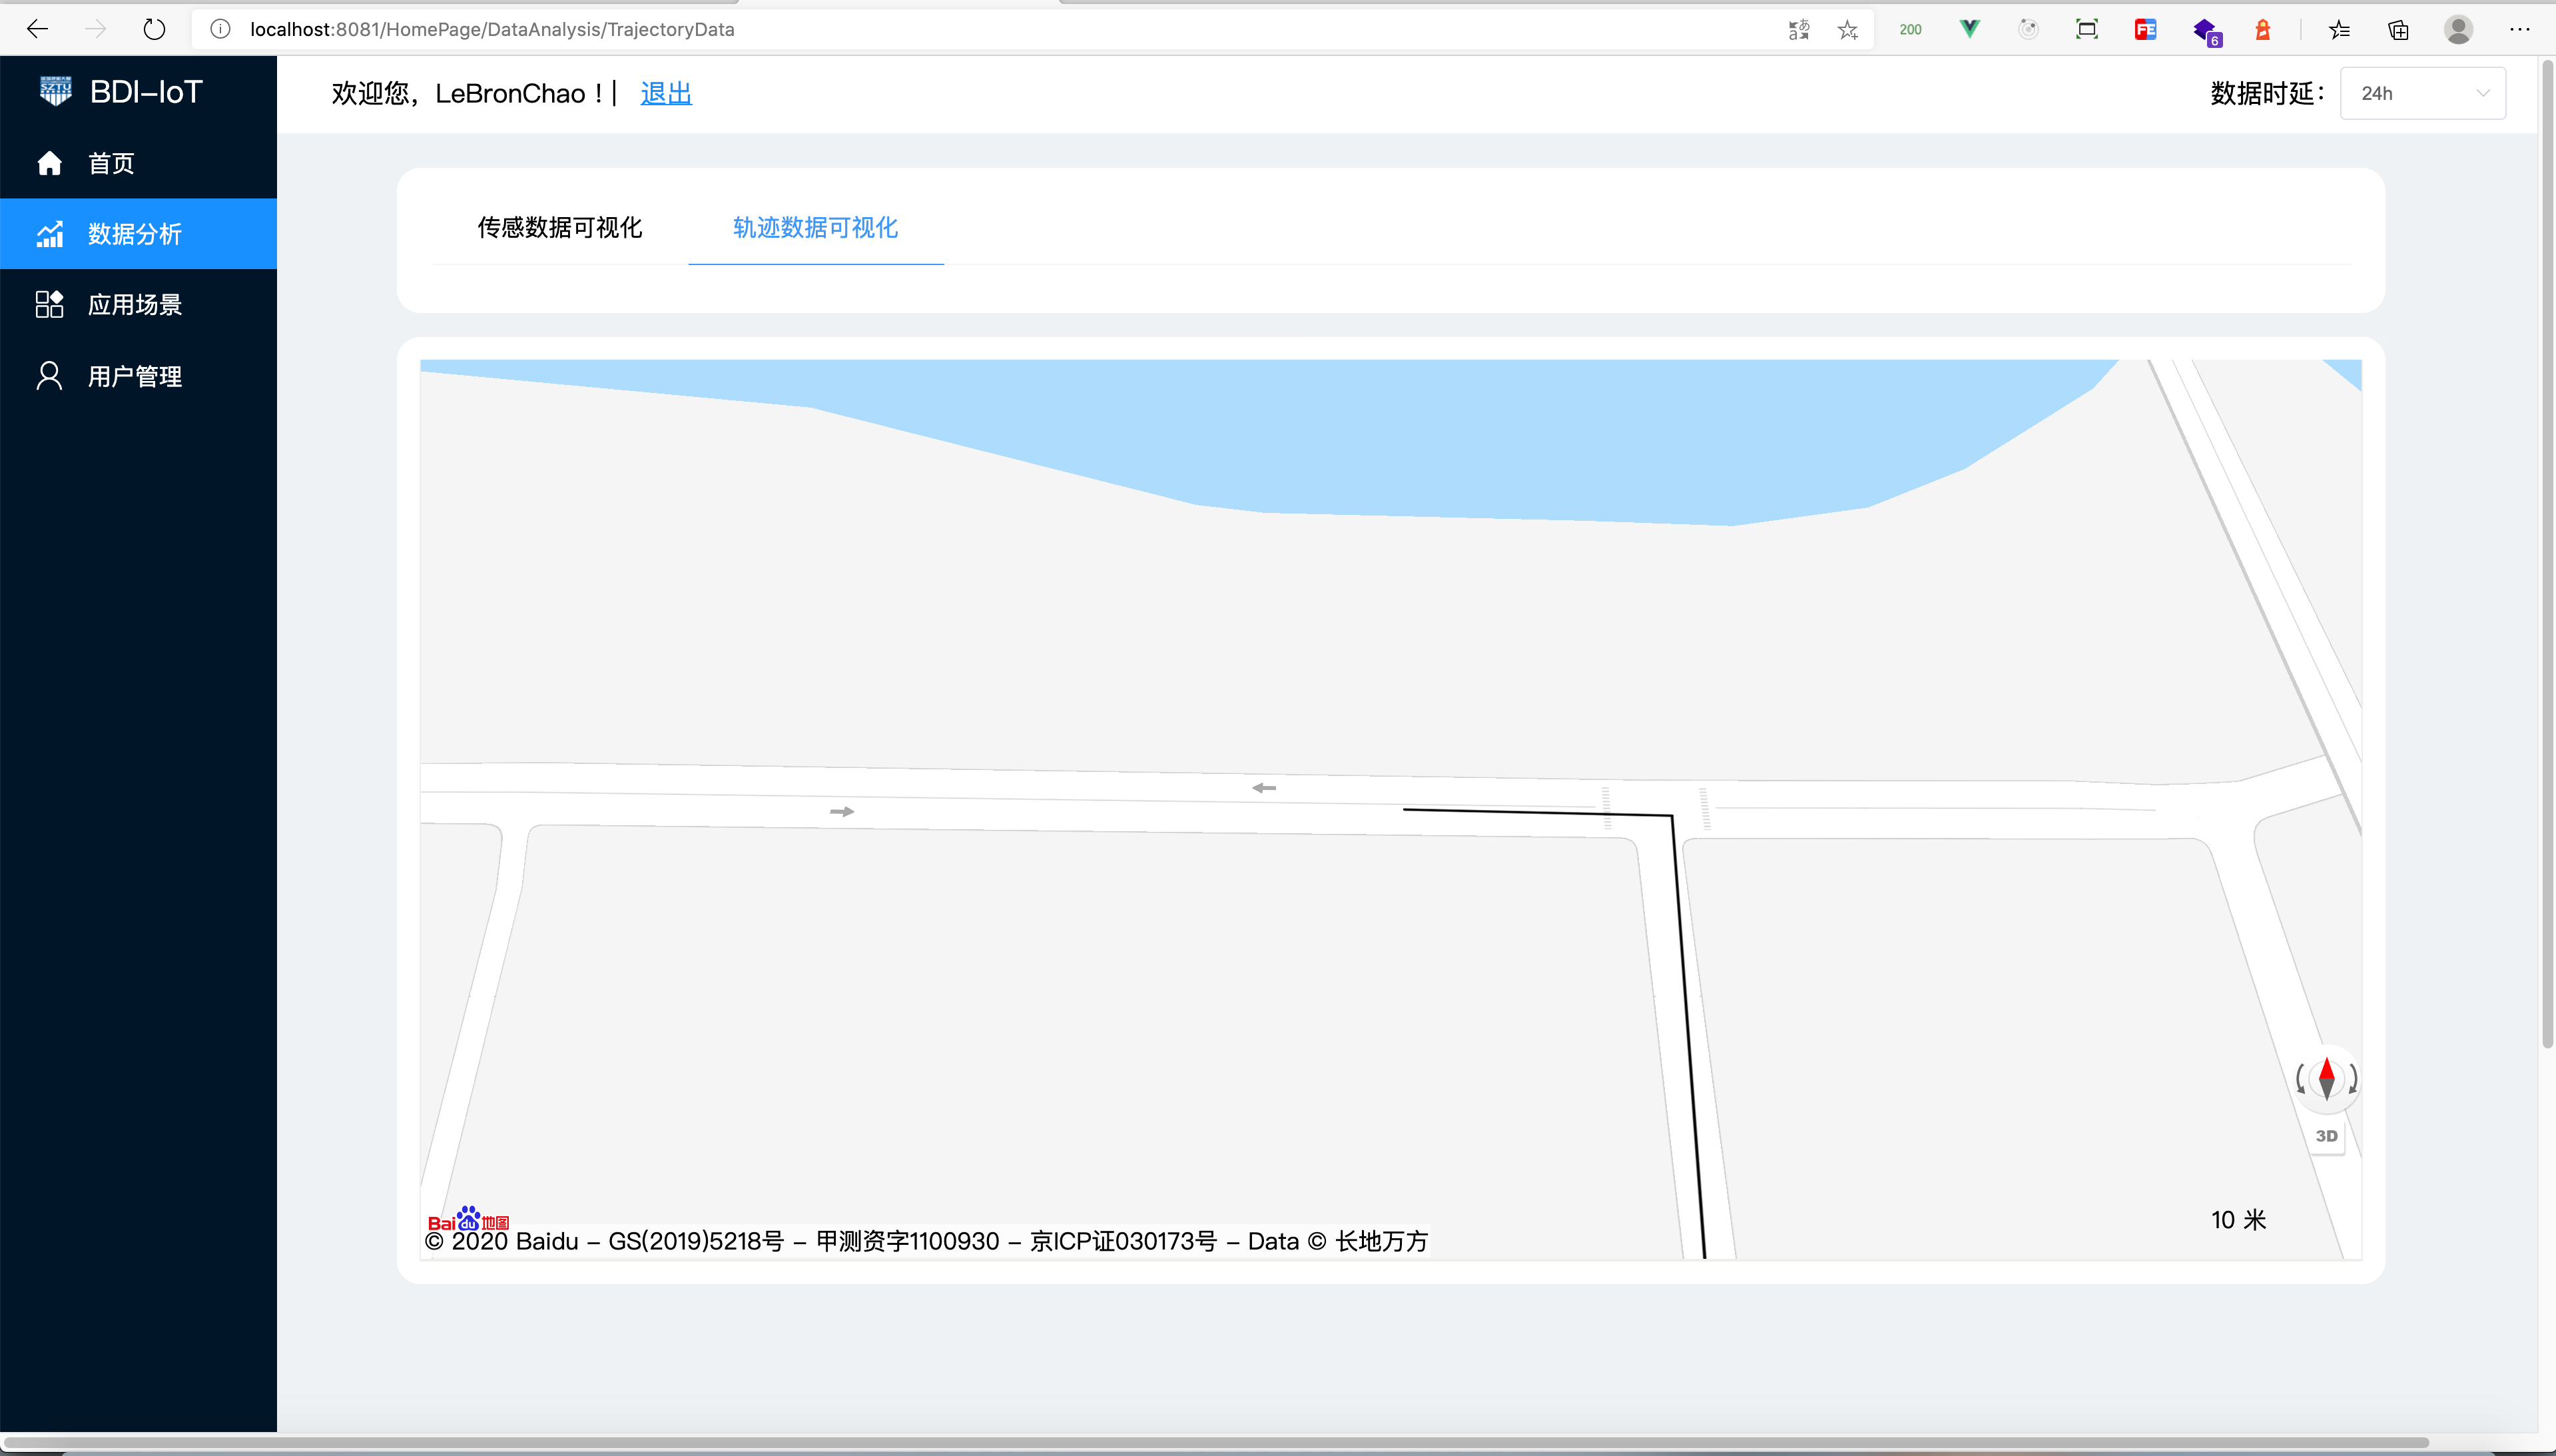2556x1456 pixels.
Task: Switch to 传感数据可视化 tab
Action: click(560, 228)
